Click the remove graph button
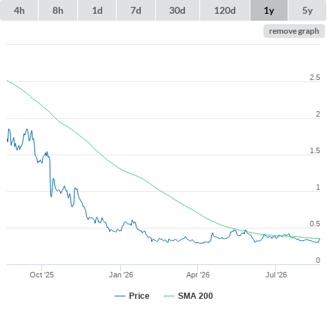This screenshot has height=314, width=327. point(294,31)
